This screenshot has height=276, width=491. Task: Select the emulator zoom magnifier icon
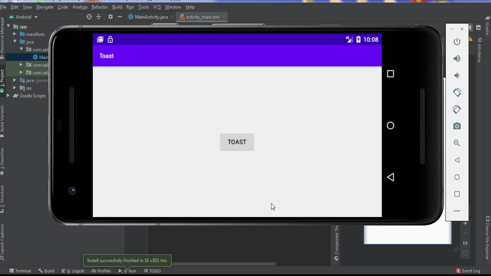tap(457, 143)
